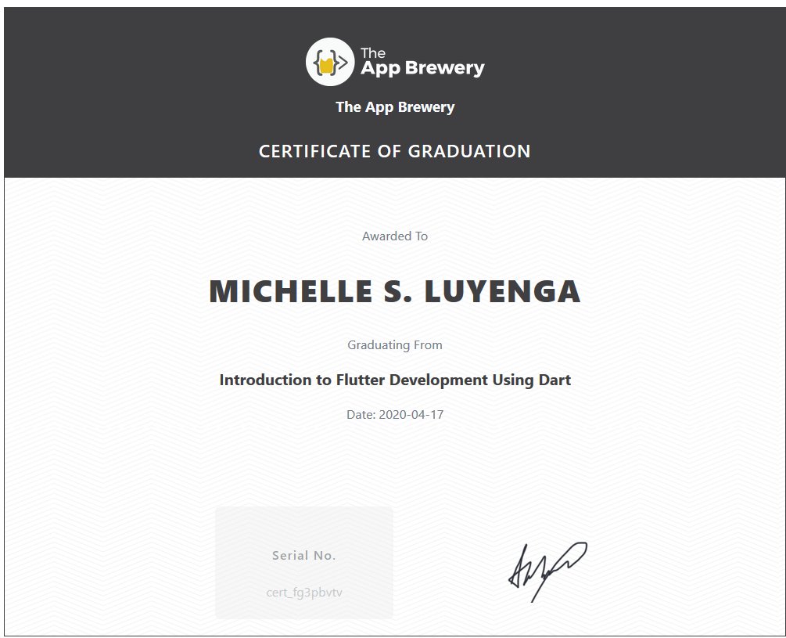This screenshot has height=638, width=786.
Task: Select the name 'MICHELLE S. LUYENGA'
Action: pos(395,291)
